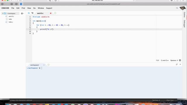Open the File menu

point(13,8)
